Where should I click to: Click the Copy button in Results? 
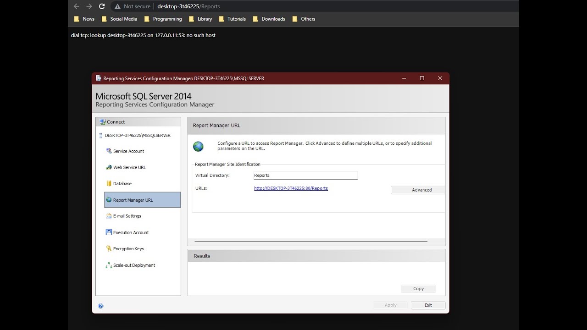click(x=418, y=289)
